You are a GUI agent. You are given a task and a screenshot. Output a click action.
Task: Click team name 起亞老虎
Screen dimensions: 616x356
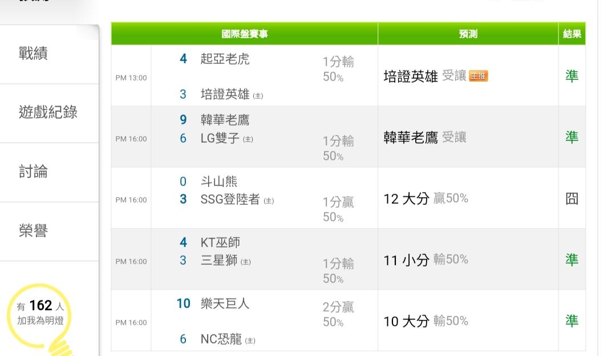[225, 59]
